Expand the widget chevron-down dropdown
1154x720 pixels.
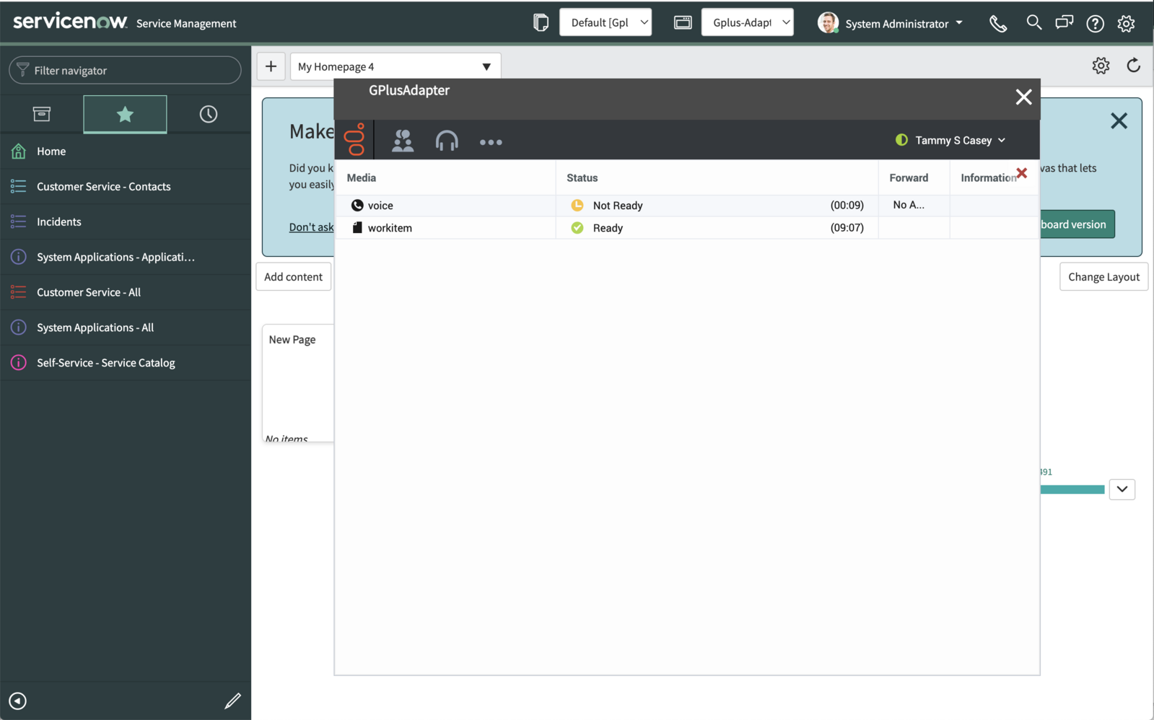click(x=1122, y=489)
